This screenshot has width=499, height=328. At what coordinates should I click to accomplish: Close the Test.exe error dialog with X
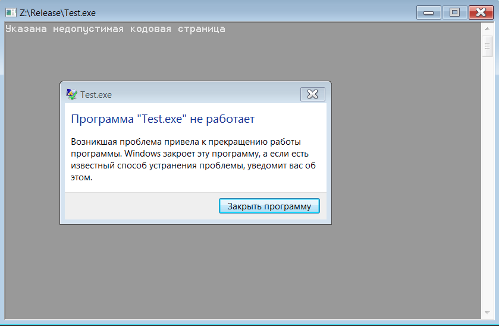pyautogui.click(x=312, y=94)
